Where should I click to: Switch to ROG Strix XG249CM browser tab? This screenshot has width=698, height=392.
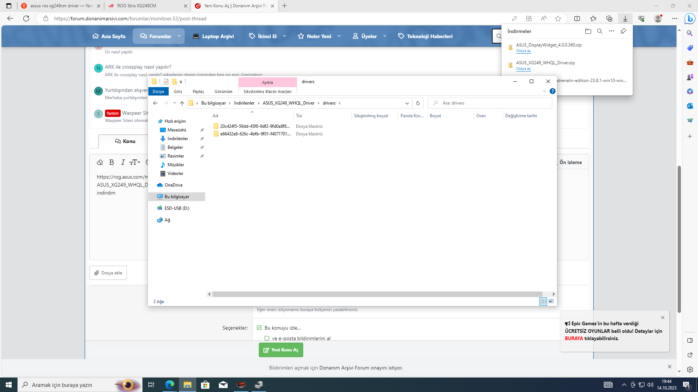(x=147, y=6)
